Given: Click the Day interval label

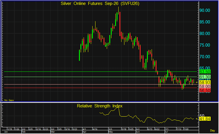Looking at the screenshot, I should click(212, 130).
